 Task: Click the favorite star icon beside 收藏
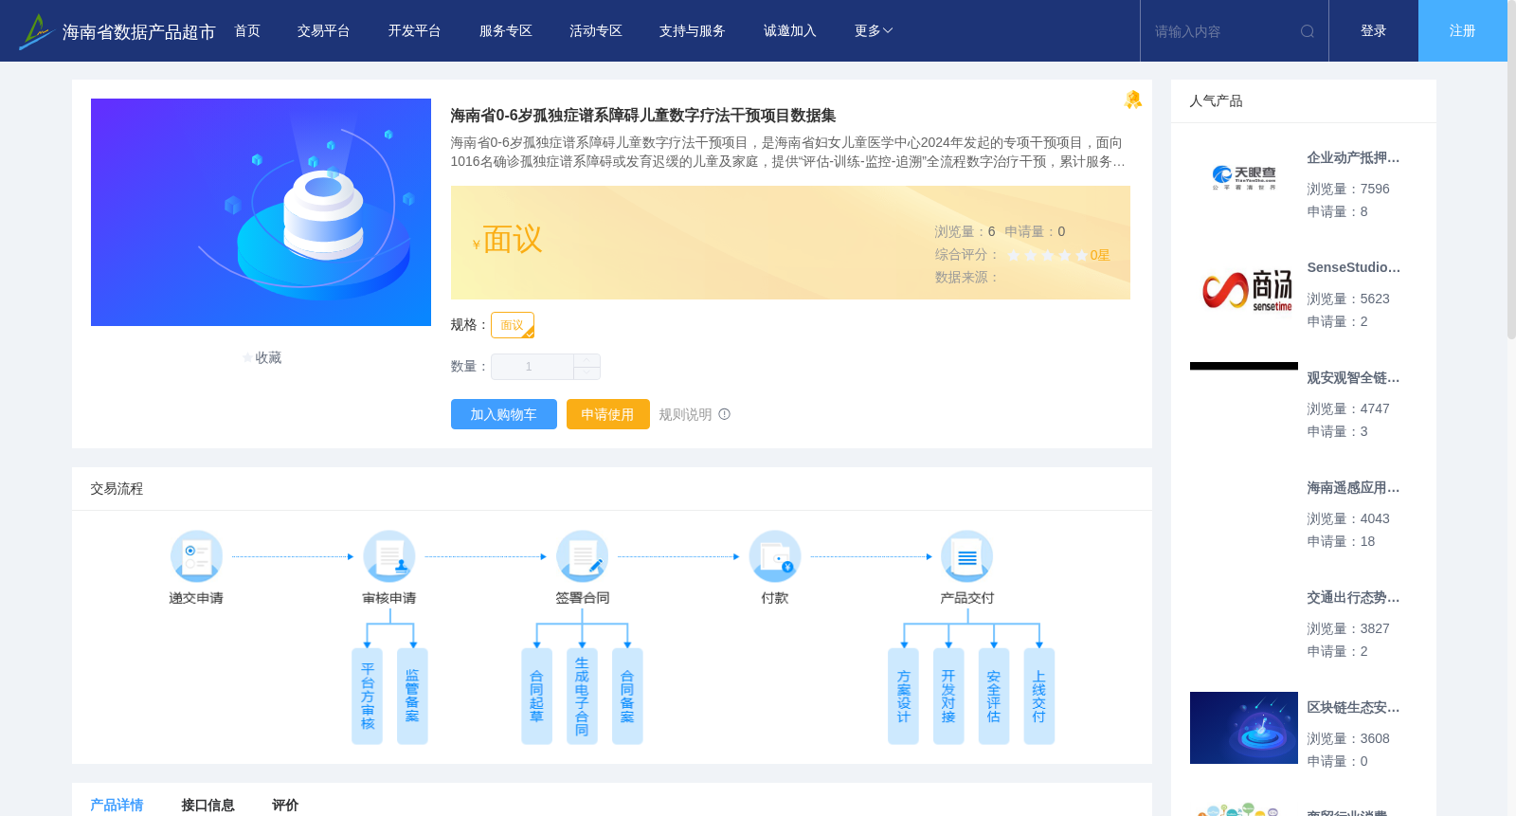point(248,357)
